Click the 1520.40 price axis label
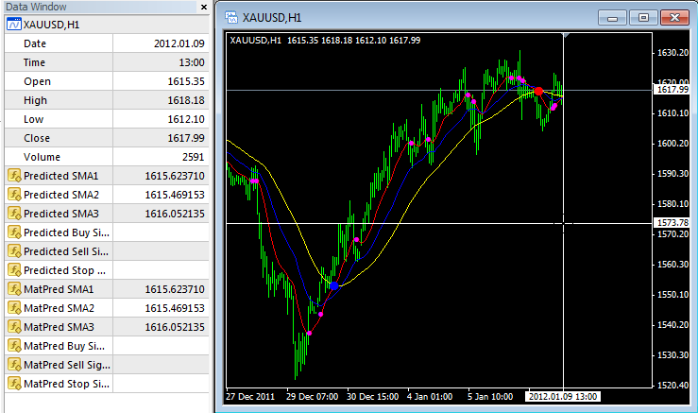 pyautogui.click(x=673, y=385)
